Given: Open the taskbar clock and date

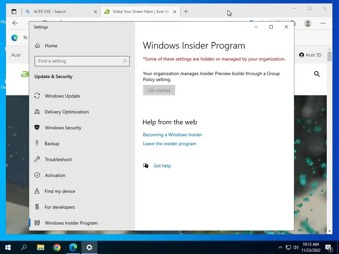Looking at the screenshot, I should 311,247.
